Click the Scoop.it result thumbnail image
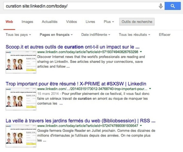Image resolution: width=183 pixels, height=152 pixels. [x=21, y=62]
